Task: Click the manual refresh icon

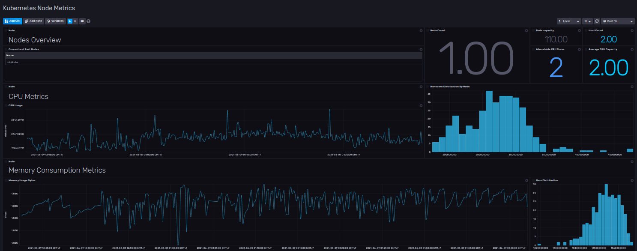Action: (597, 21)
